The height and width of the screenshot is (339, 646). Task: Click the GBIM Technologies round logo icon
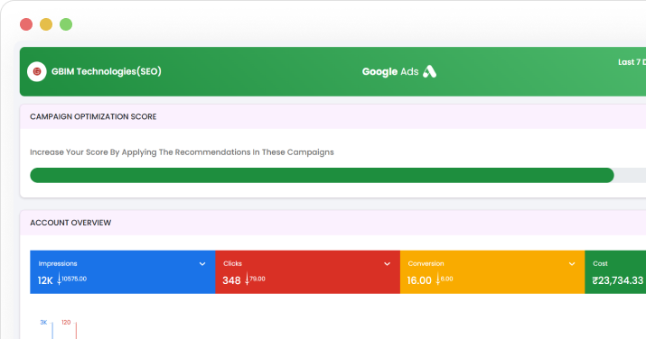coord(37,71)
